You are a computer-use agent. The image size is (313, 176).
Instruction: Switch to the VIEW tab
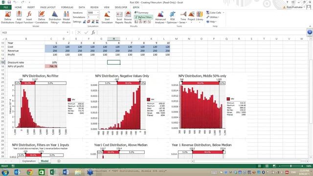pos(107,7)
